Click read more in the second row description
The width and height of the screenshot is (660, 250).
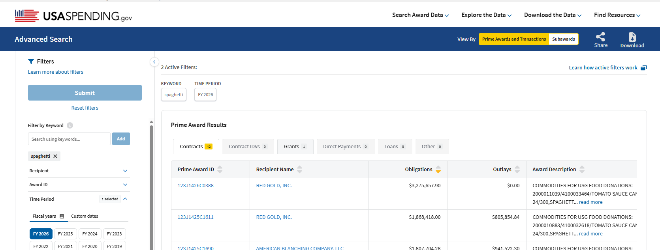coord(591,233)
